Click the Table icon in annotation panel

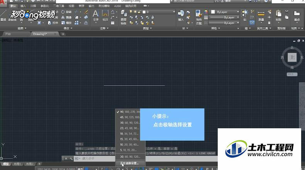tap(113, 23)
